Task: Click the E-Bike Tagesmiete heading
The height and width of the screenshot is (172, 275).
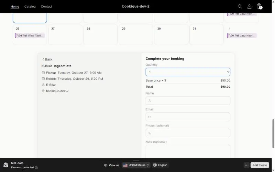Action: [56, 66]
